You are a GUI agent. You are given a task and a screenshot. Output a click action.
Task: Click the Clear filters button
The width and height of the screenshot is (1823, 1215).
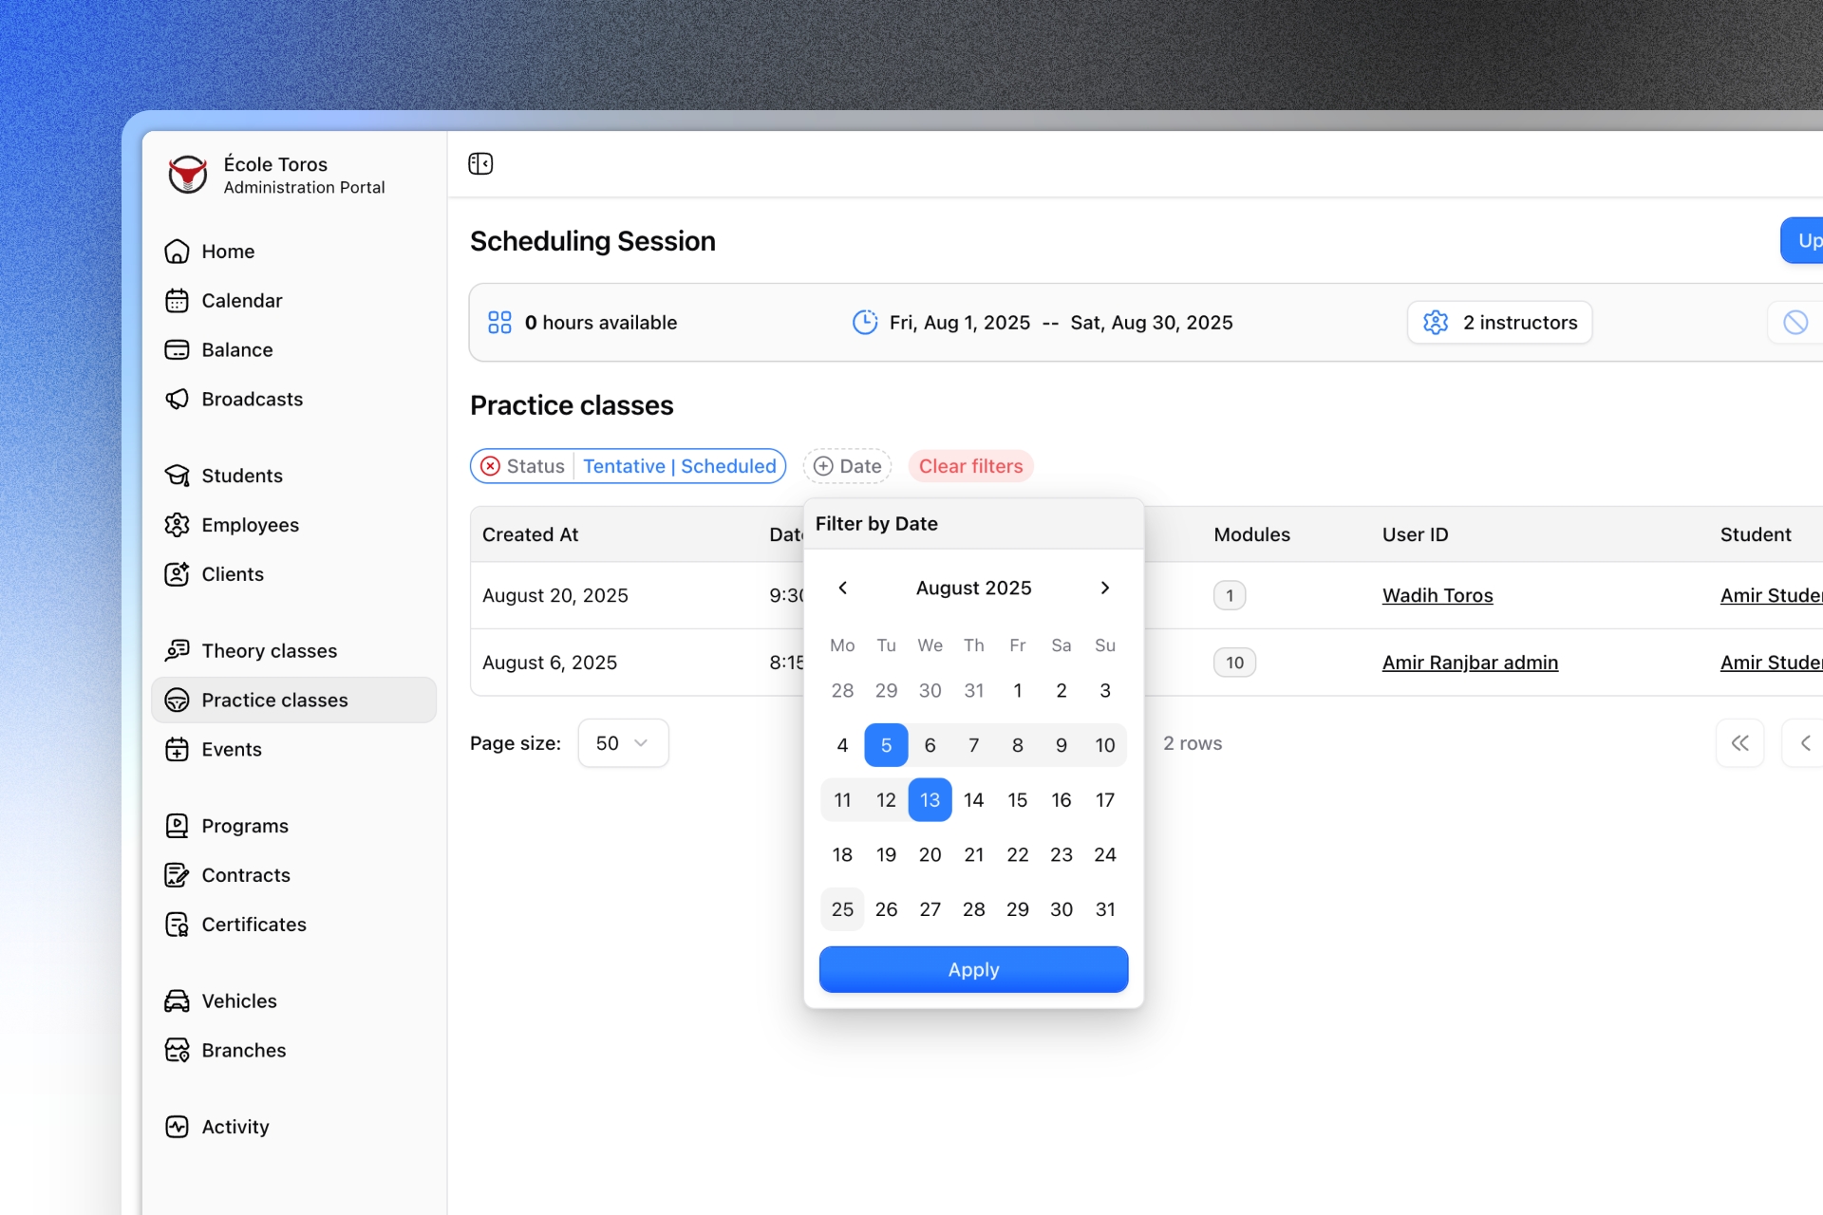tap(970, 466)
